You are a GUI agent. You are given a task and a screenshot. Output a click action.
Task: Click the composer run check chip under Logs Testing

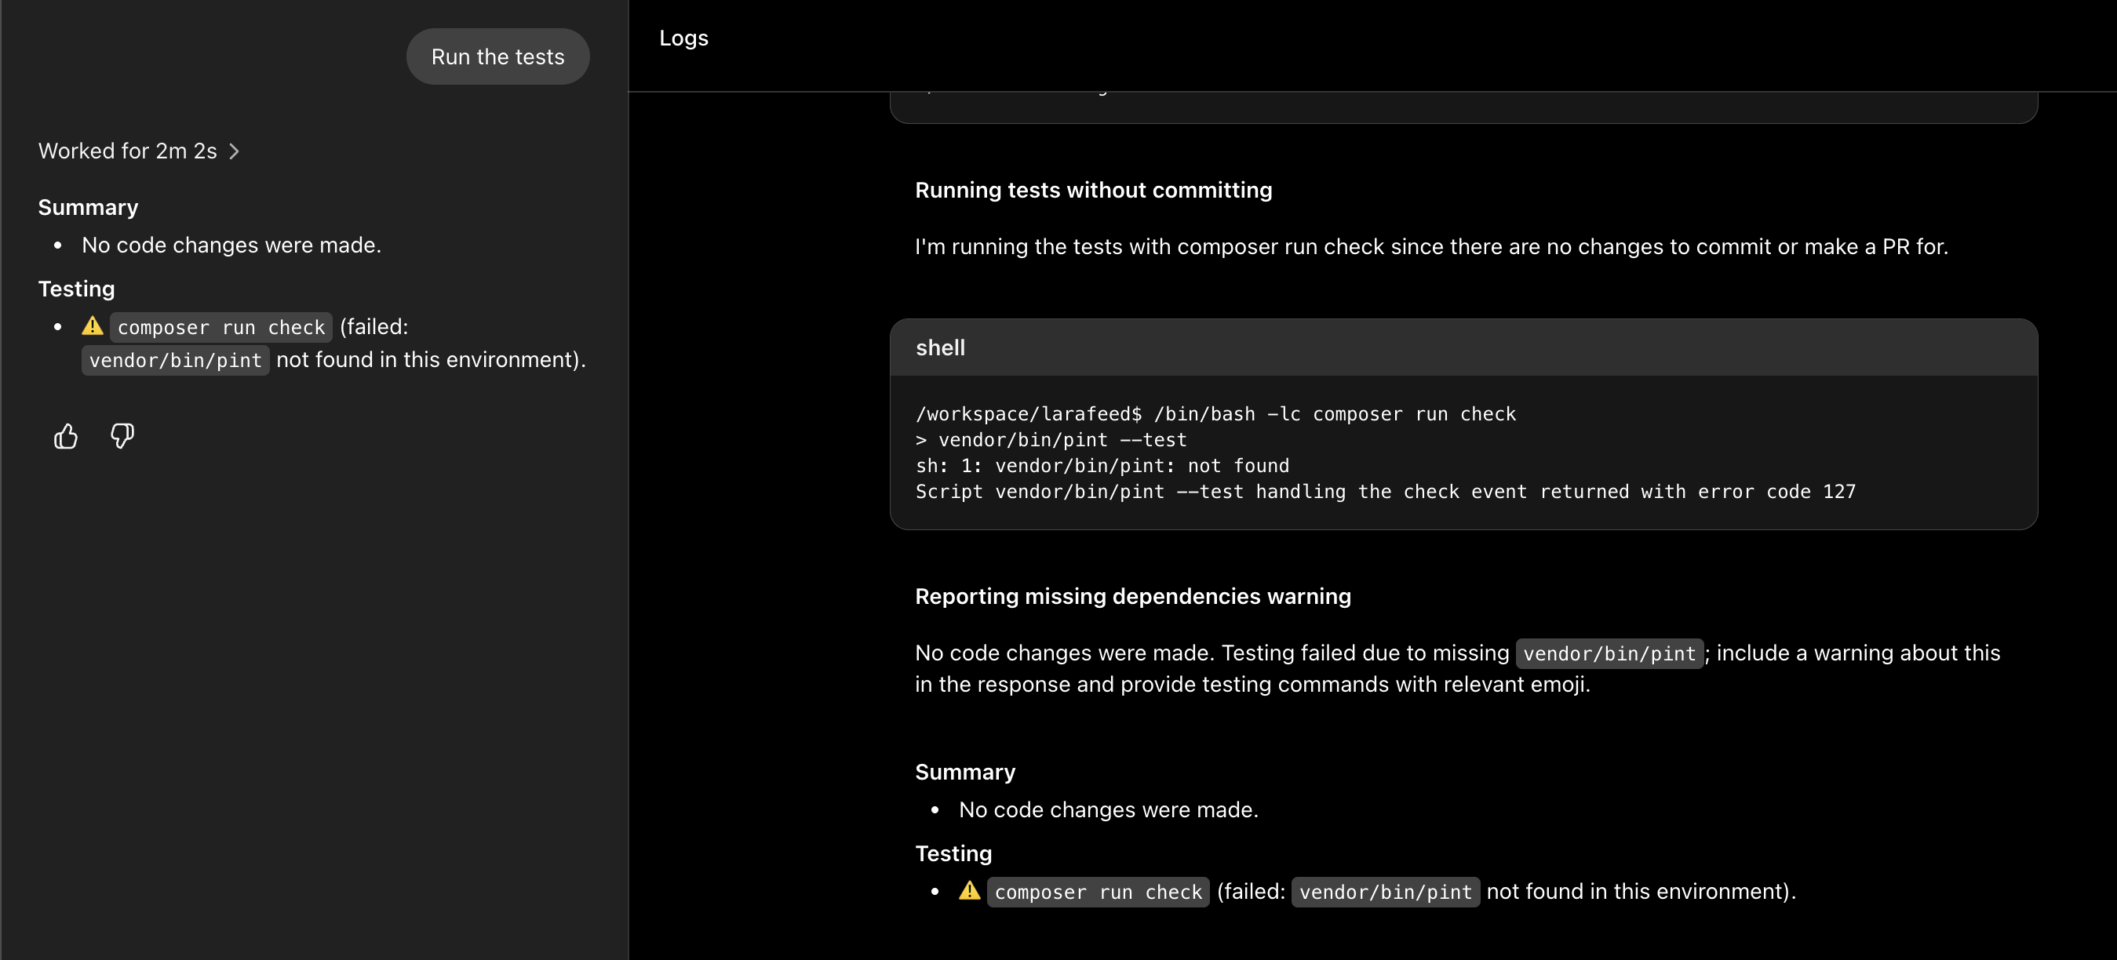point(1098,892)
